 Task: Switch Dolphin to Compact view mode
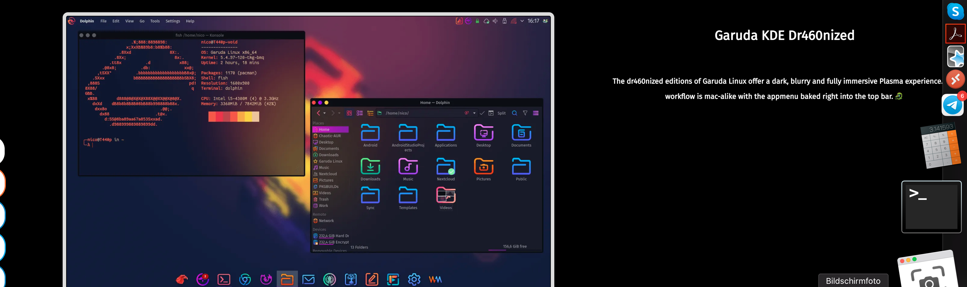click(x=360, y=113)
